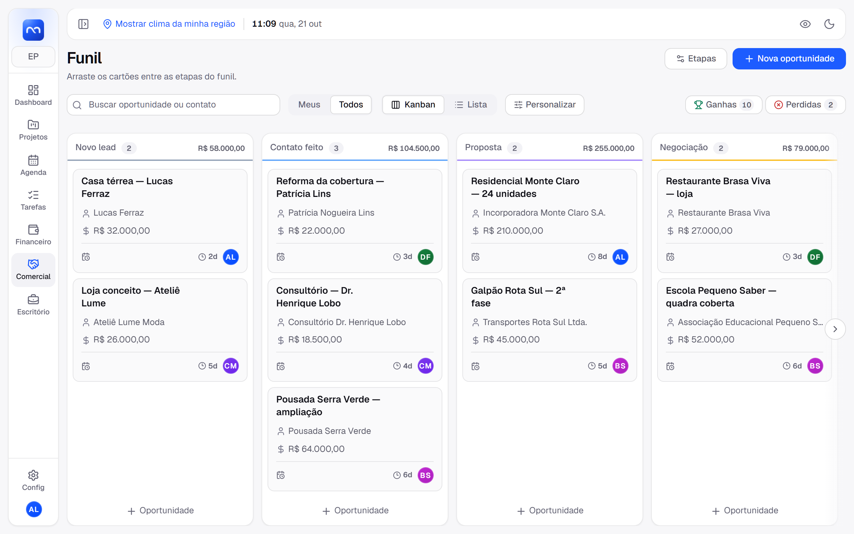
Task: Click the AL user avatar in the sidebar
Action: click(34, 509)
